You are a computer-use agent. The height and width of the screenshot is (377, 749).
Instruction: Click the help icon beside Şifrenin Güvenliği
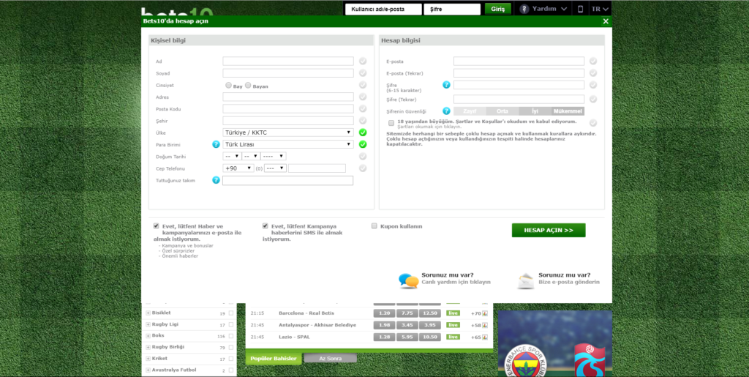(446, 111)
